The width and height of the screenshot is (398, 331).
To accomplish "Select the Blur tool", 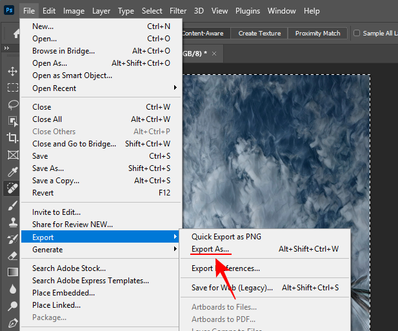I will (x=13, y=289).
